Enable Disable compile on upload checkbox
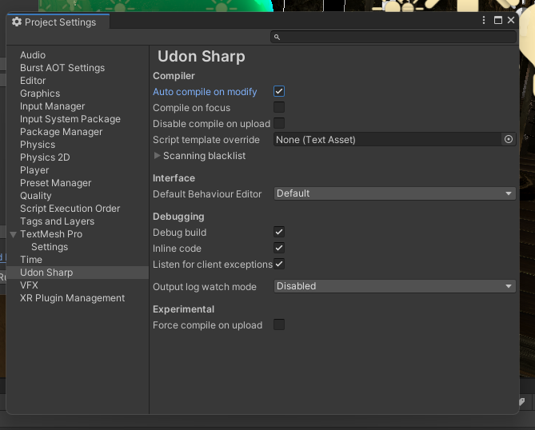The width and height of the screenshot is (535, 430). click(x=279, y=123)
